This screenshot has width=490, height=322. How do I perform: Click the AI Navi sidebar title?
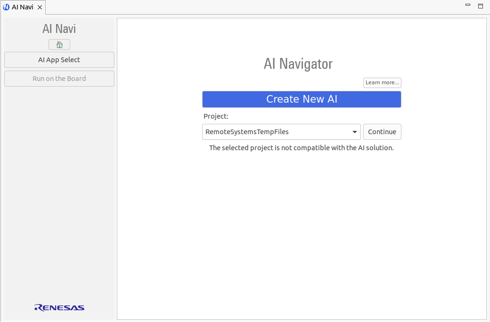click(x=59, y=29)
